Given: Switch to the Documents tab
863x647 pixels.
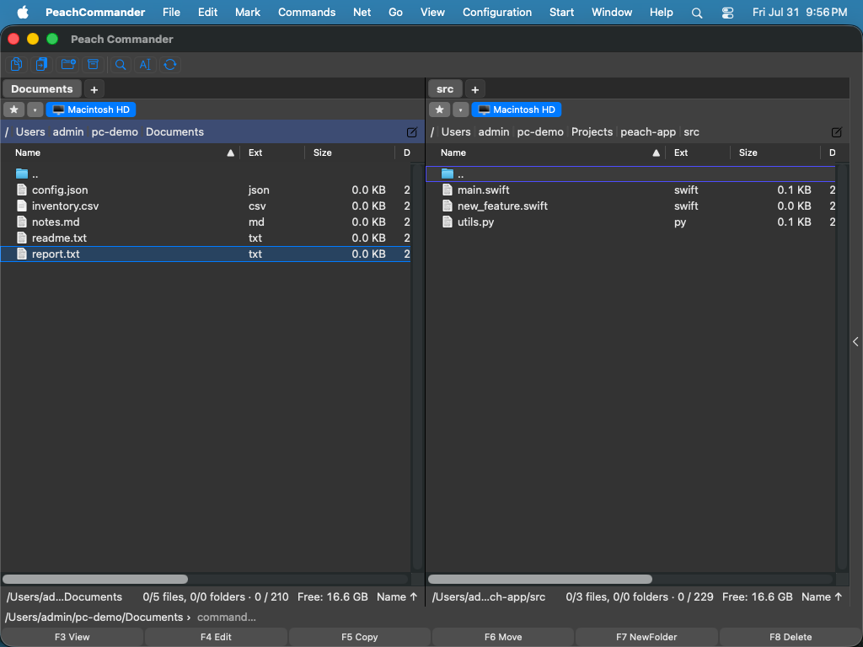Looking at the screenshot, I should click(x=42, y=88).
